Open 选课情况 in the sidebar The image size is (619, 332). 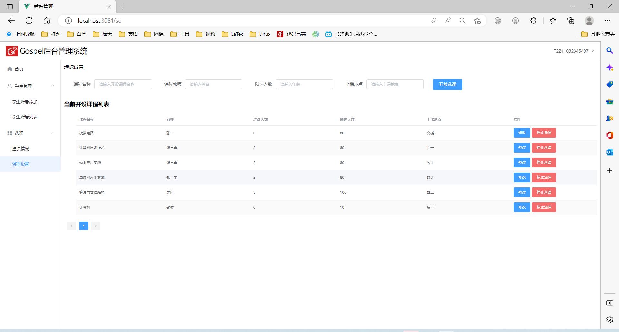(x=21, y=149)
